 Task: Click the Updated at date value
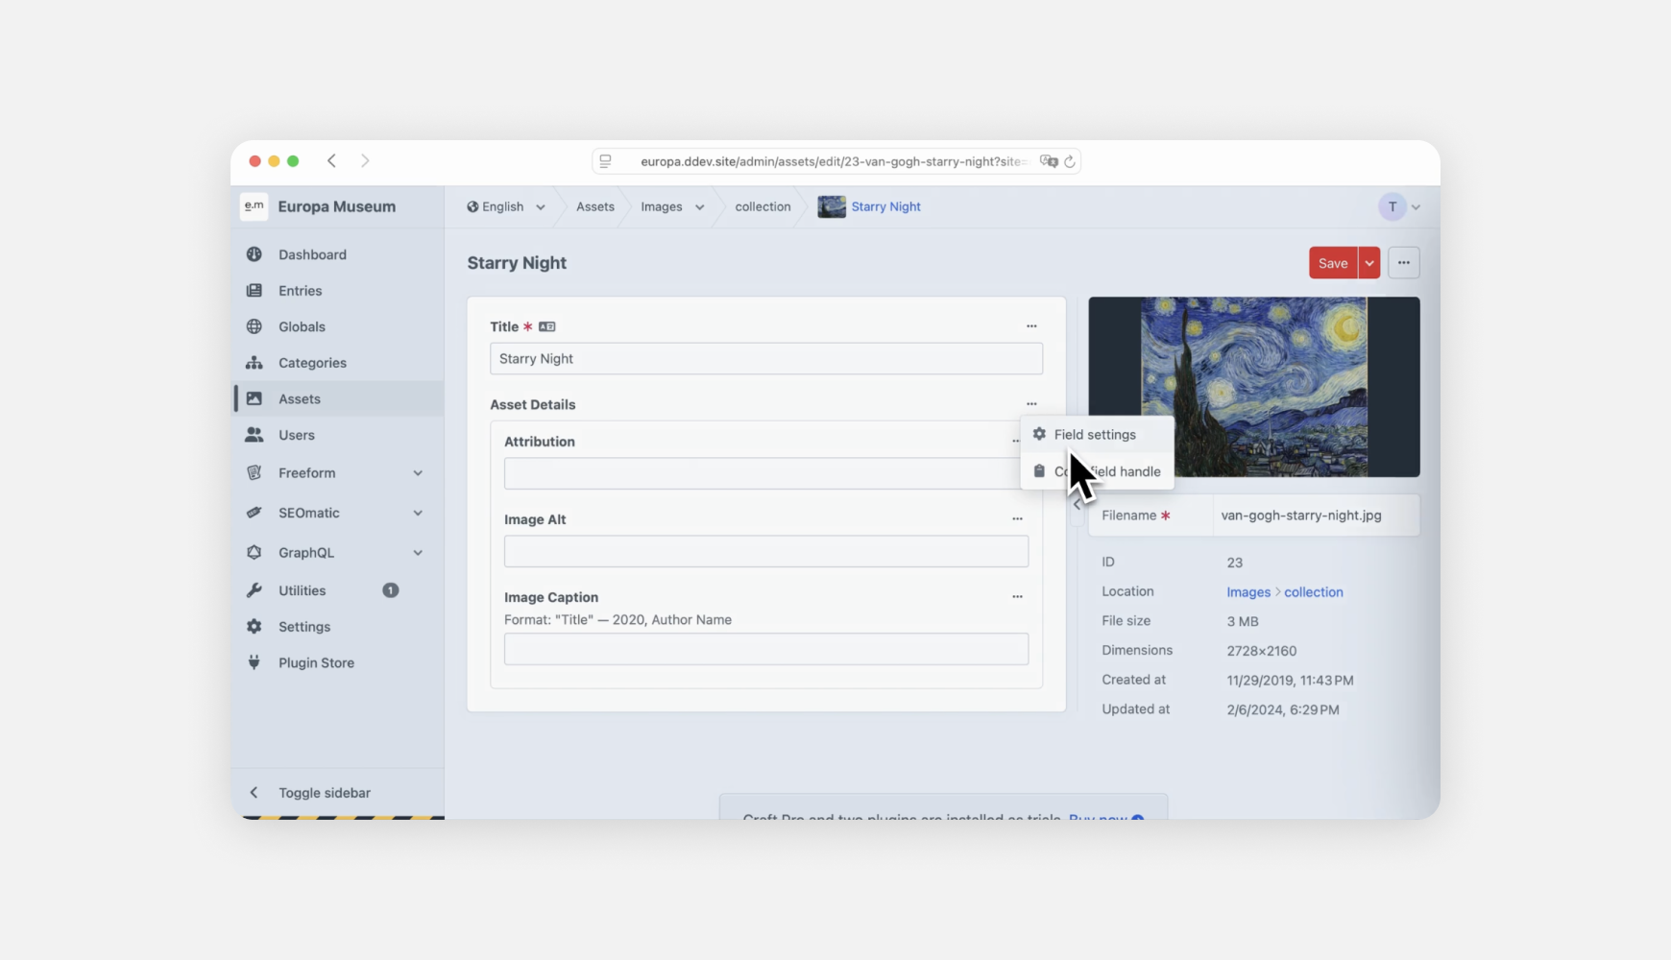pos(1283,709)
